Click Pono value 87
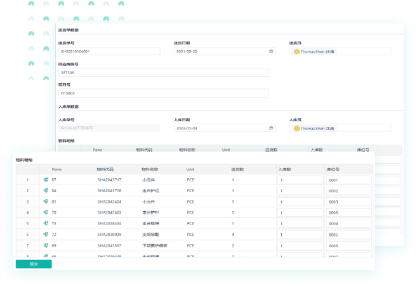Viewport: 417px width, 286px height. pos(54,179)
